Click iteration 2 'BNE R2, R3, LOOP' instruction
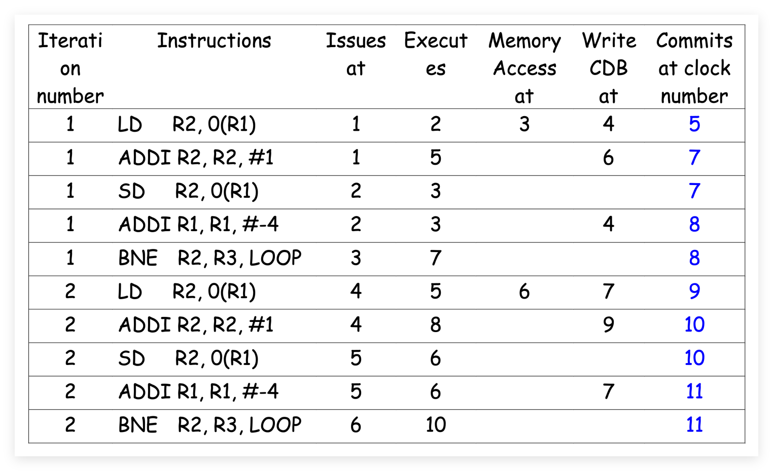Image resolution: width=773 pixels, height=471 pixels. coord(209,425)
